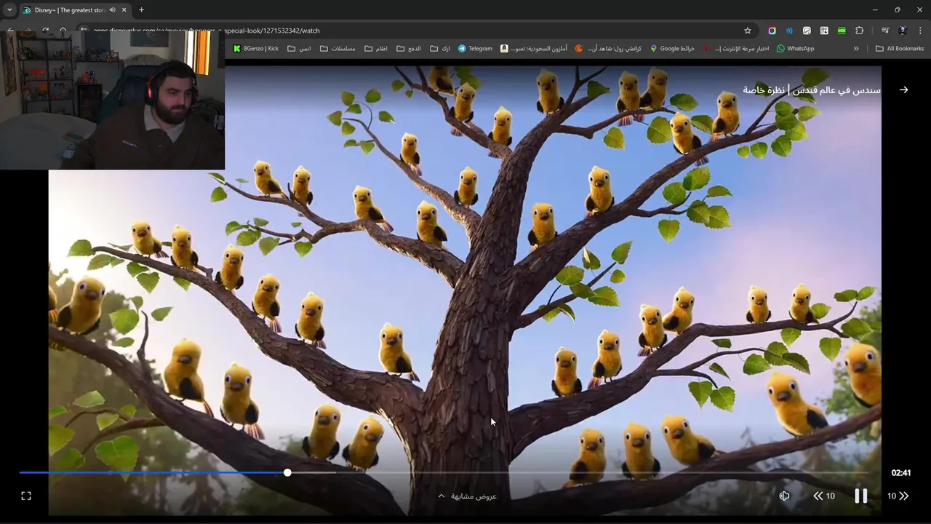Open the WhatsApp bookmark

point(795,49)
